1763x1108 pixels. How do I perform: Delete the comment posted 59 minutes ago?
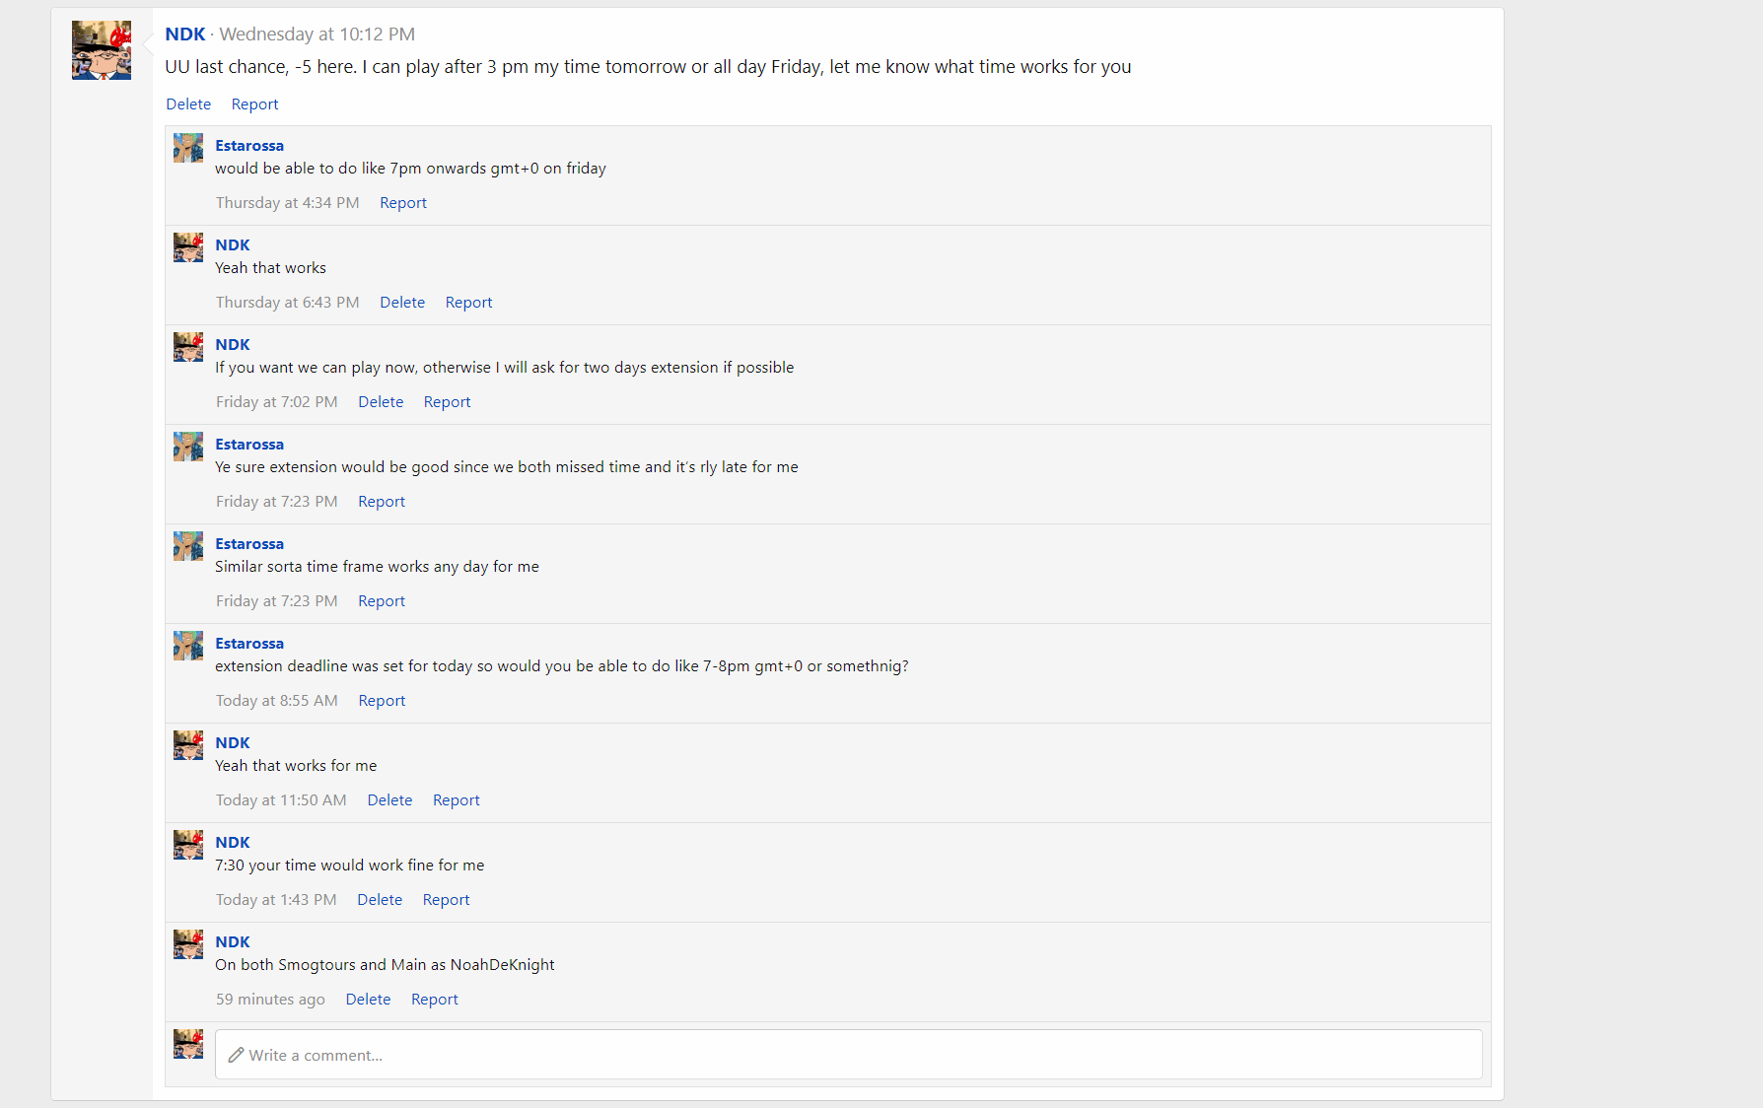coord(368,1000)
